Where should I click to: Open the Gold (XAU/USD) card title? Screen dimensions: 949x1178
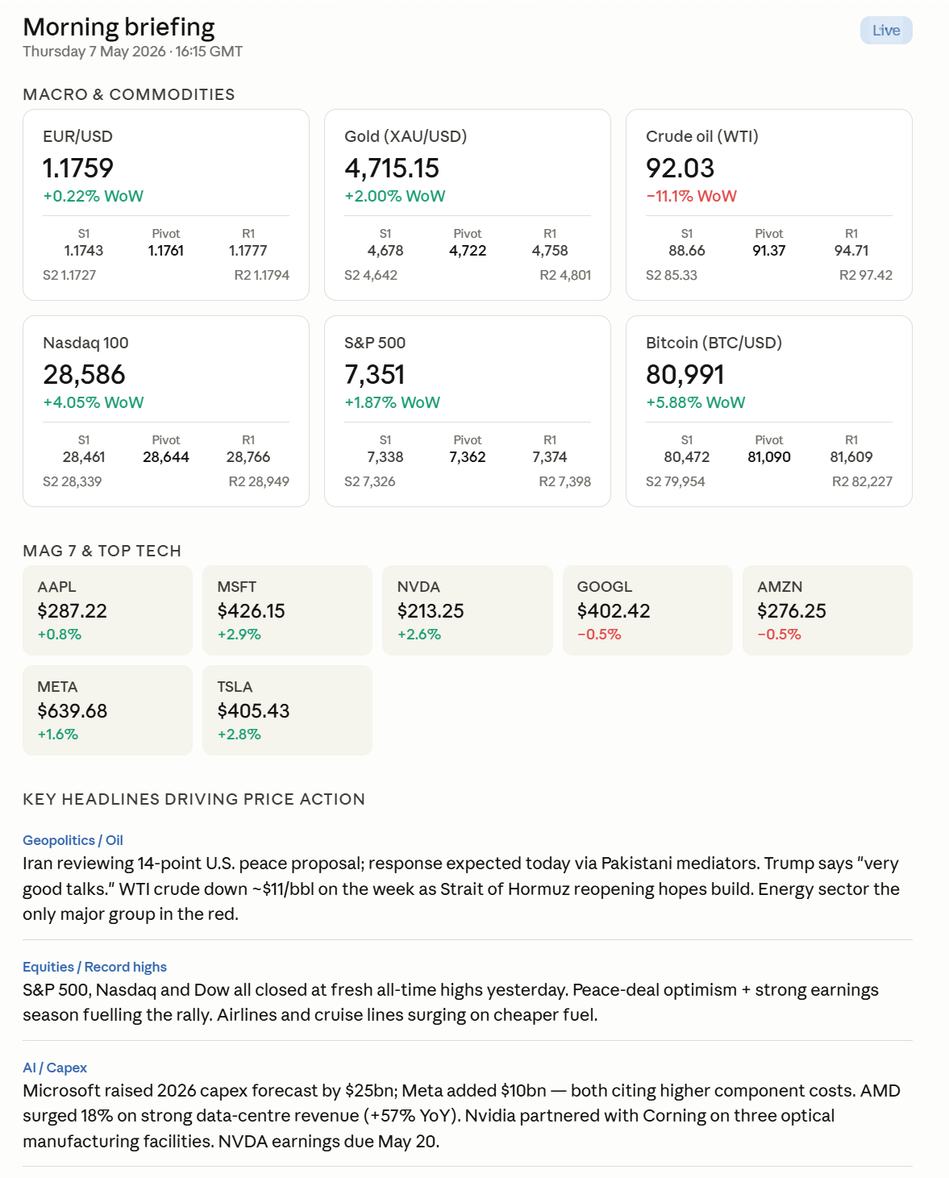pos(406,136)
